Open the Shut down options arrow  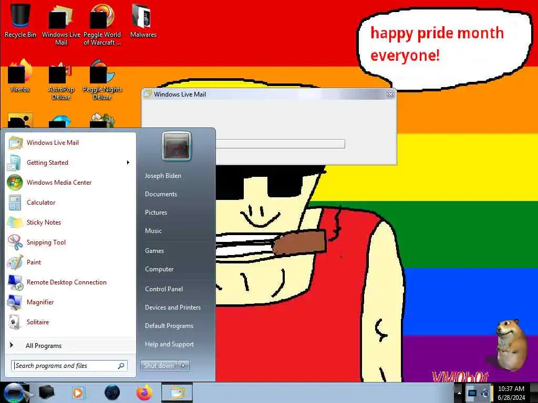coord(183,366)
